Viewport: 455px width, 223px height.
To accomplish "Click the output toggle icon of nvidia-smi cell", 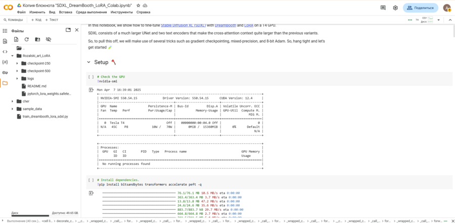I will [91, 90].
